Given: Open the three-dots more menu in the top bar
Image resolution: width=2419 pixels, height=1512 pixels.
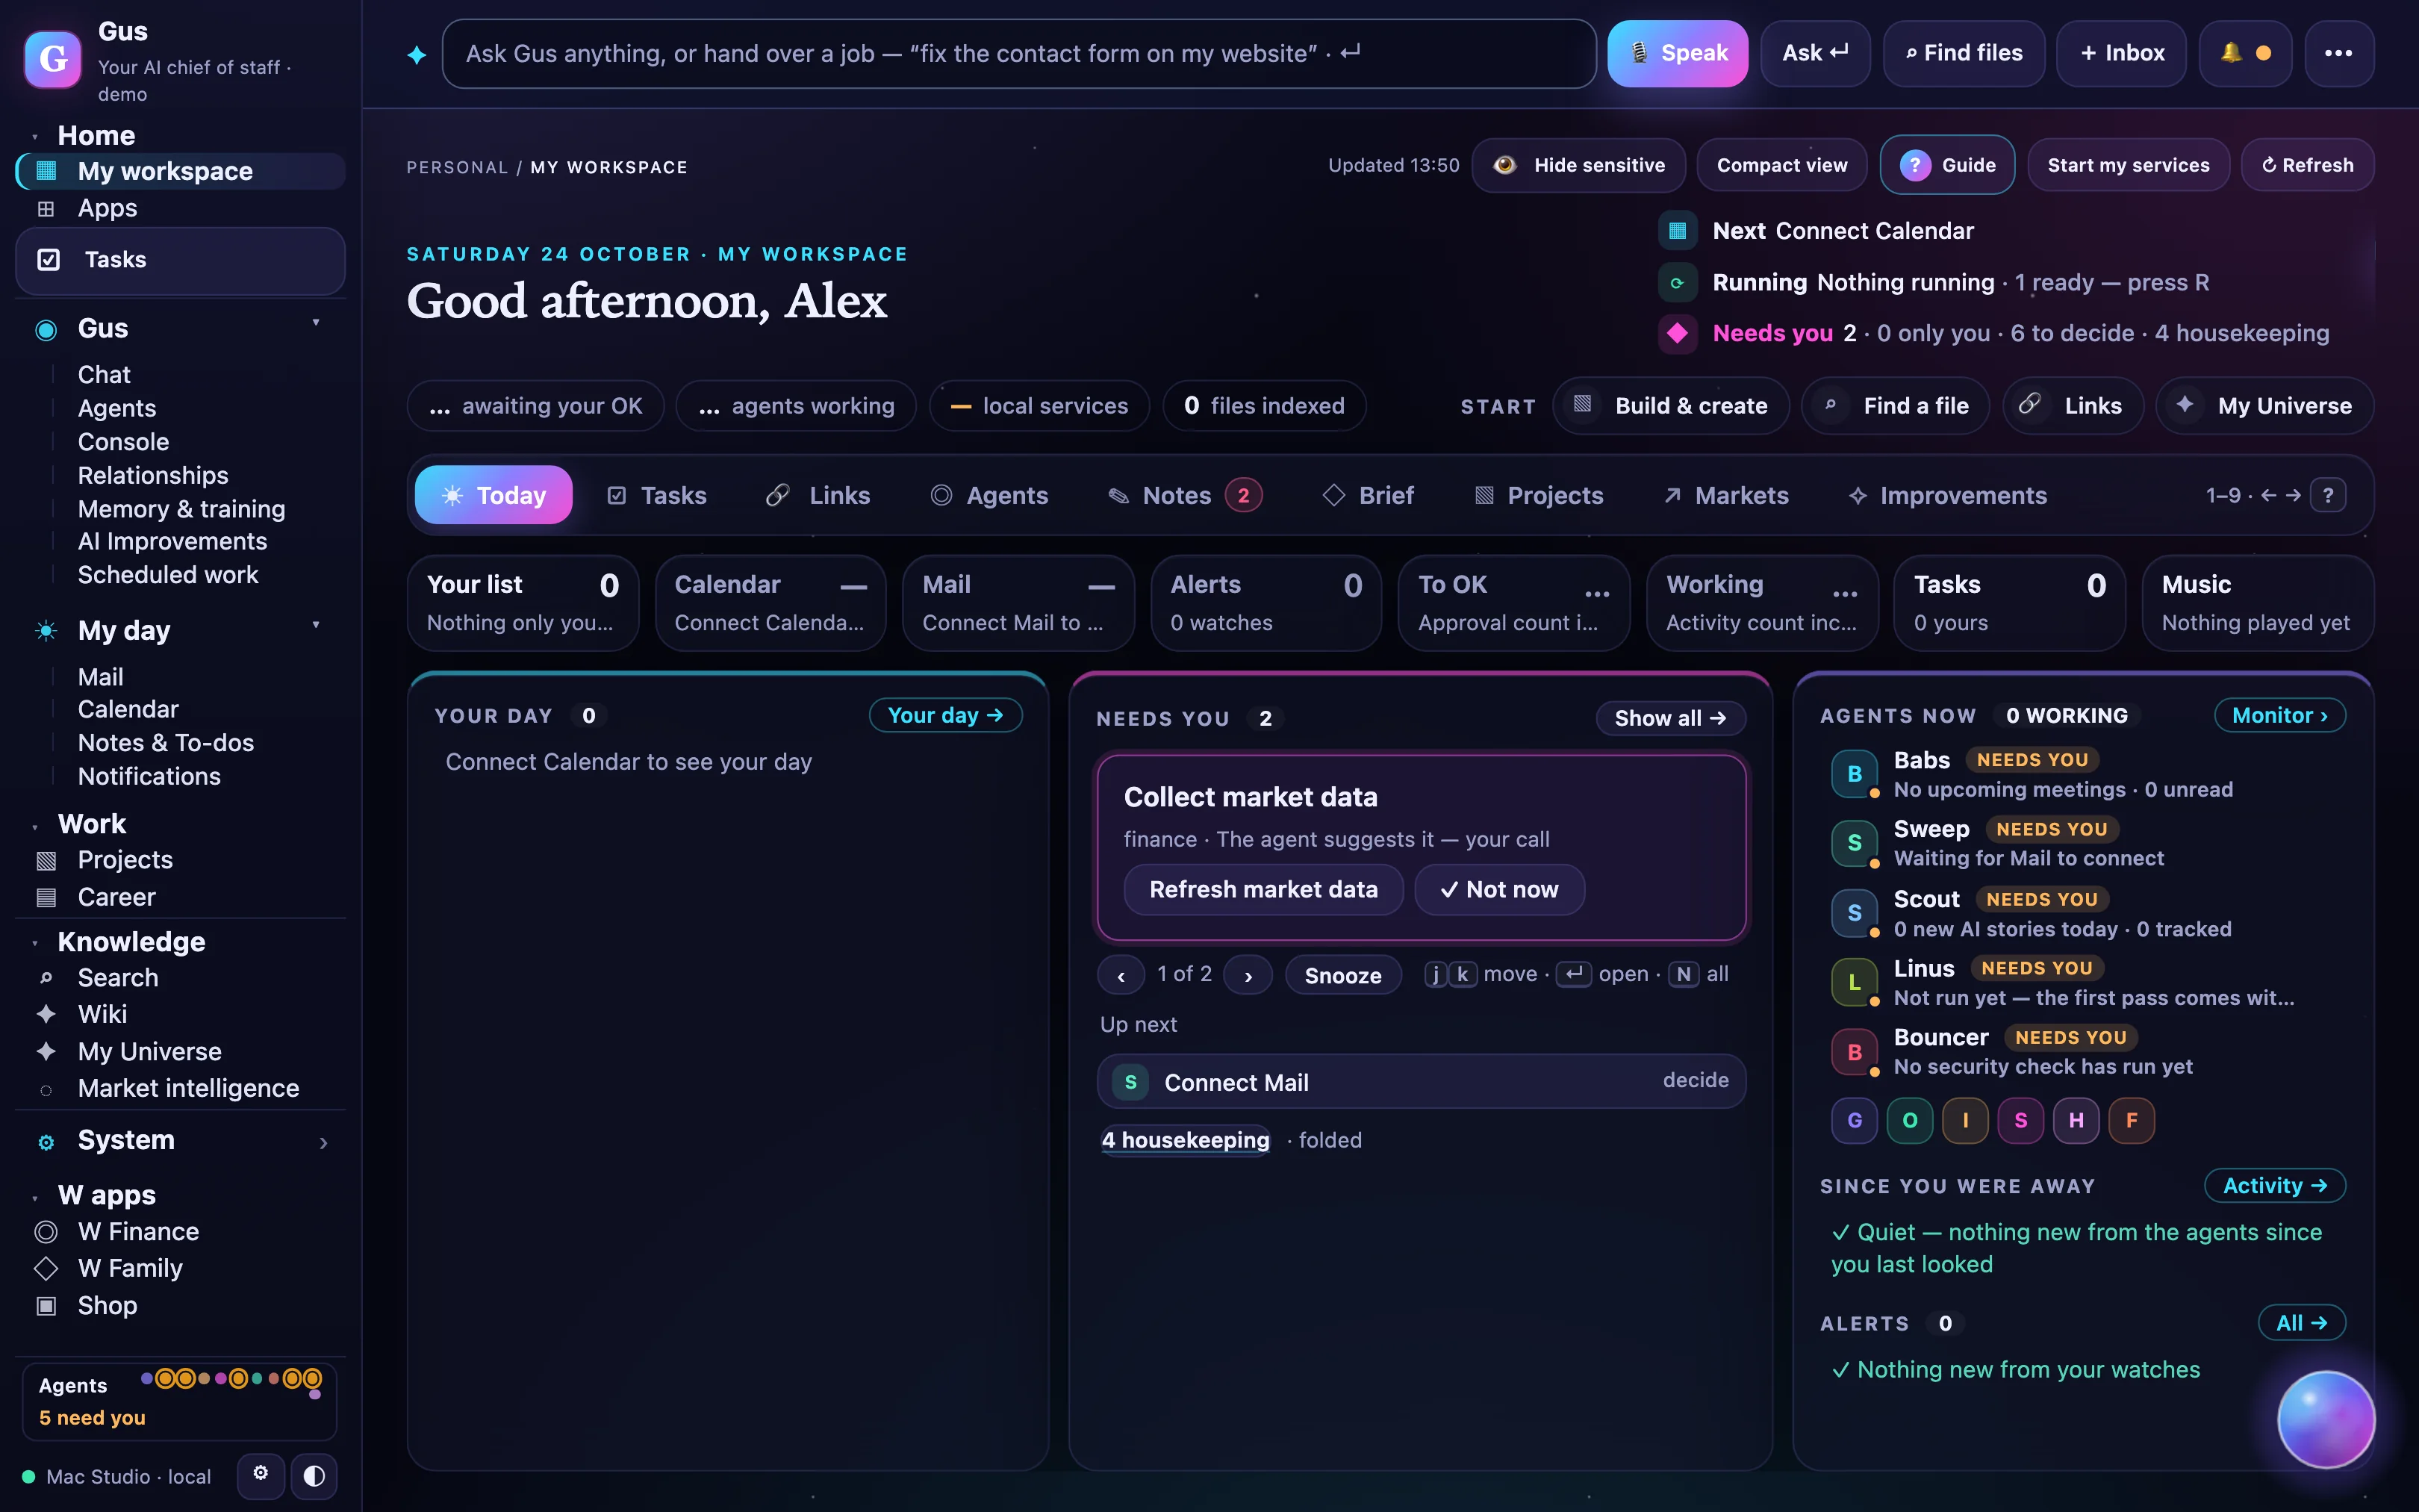Looking at the screenshot, I should [2338, 53].
